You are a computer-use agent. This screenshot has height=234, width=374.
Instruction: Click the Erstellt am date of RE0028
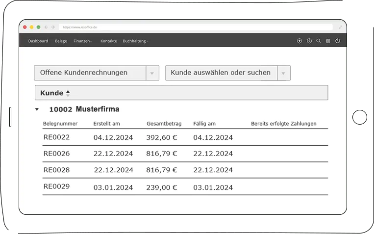(x=113, y=170)
